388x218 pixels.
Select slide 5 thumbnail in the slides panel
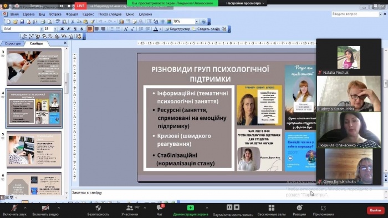click(34, 149)
